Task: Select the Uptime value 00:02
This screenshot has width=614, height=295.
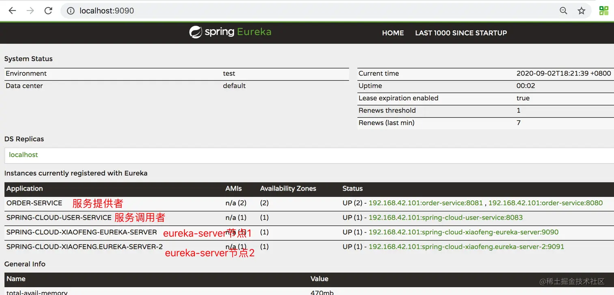Action: [x=526, y=86]
